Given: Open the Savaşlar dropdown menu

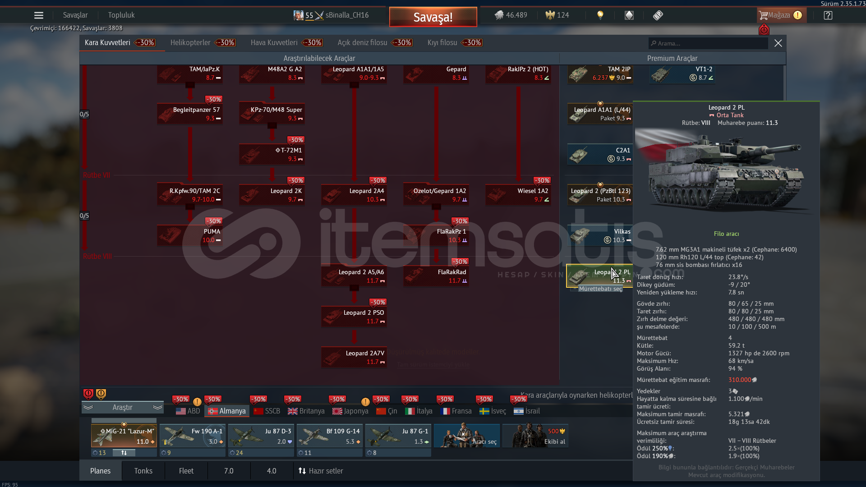Looking at the screenshot, I should click(x=75, y=15).
